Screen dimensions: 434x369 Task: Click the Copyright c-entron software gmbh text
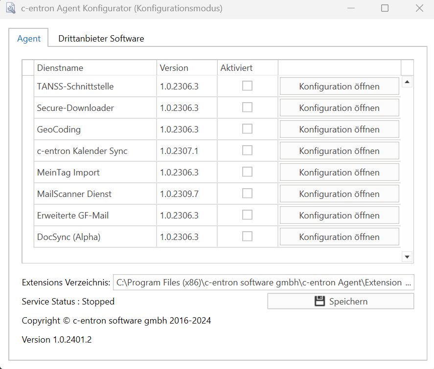116,320
